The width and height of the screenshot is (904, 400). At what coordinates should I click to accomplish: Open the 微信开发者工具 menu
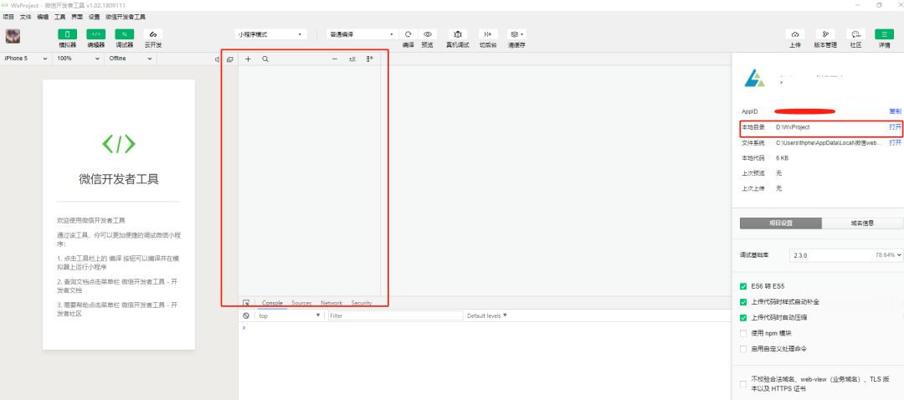(125, 18)
